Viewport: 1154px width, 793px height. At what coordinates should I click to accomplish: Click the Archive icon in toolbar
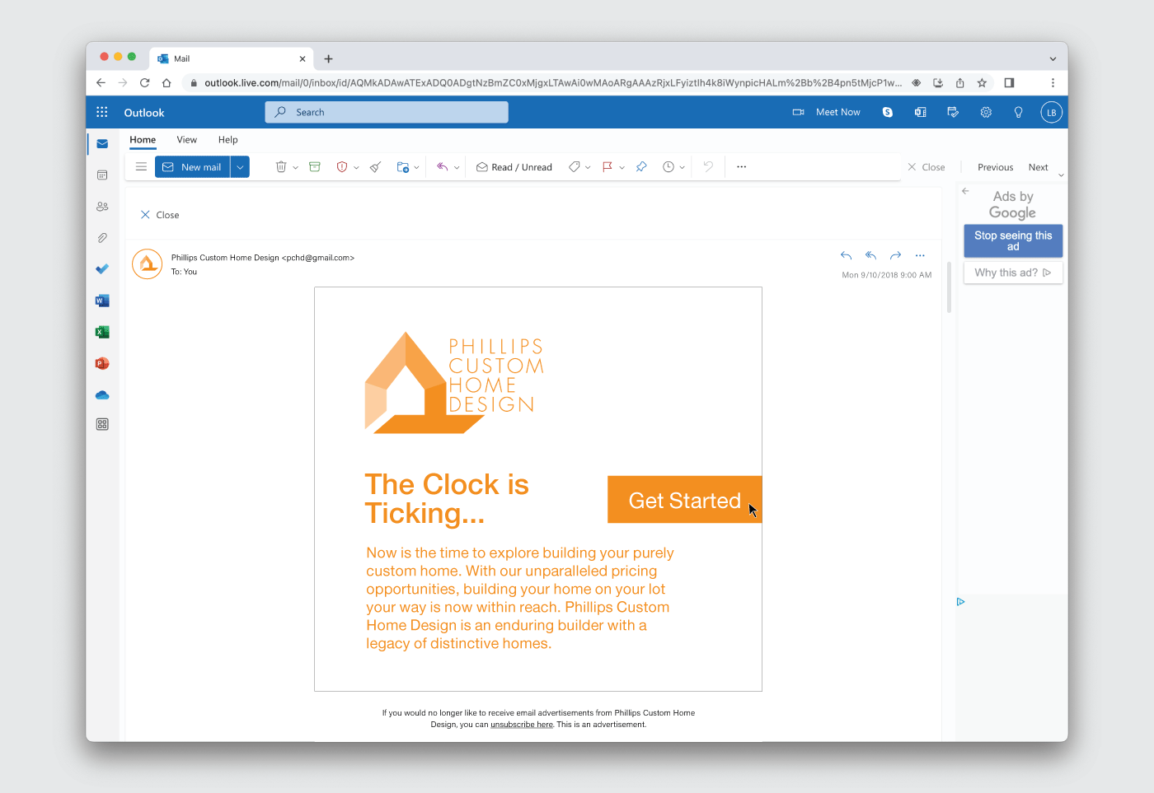point(314,167)
